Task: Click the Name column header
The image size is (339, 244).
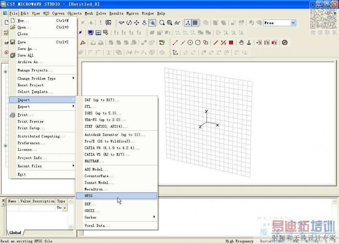Action: click(12, 201)
